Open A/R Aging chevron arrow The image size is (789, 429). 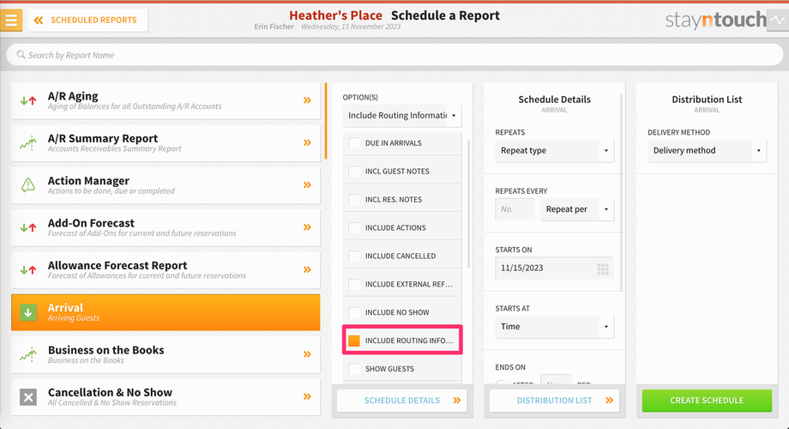point(307,100)
